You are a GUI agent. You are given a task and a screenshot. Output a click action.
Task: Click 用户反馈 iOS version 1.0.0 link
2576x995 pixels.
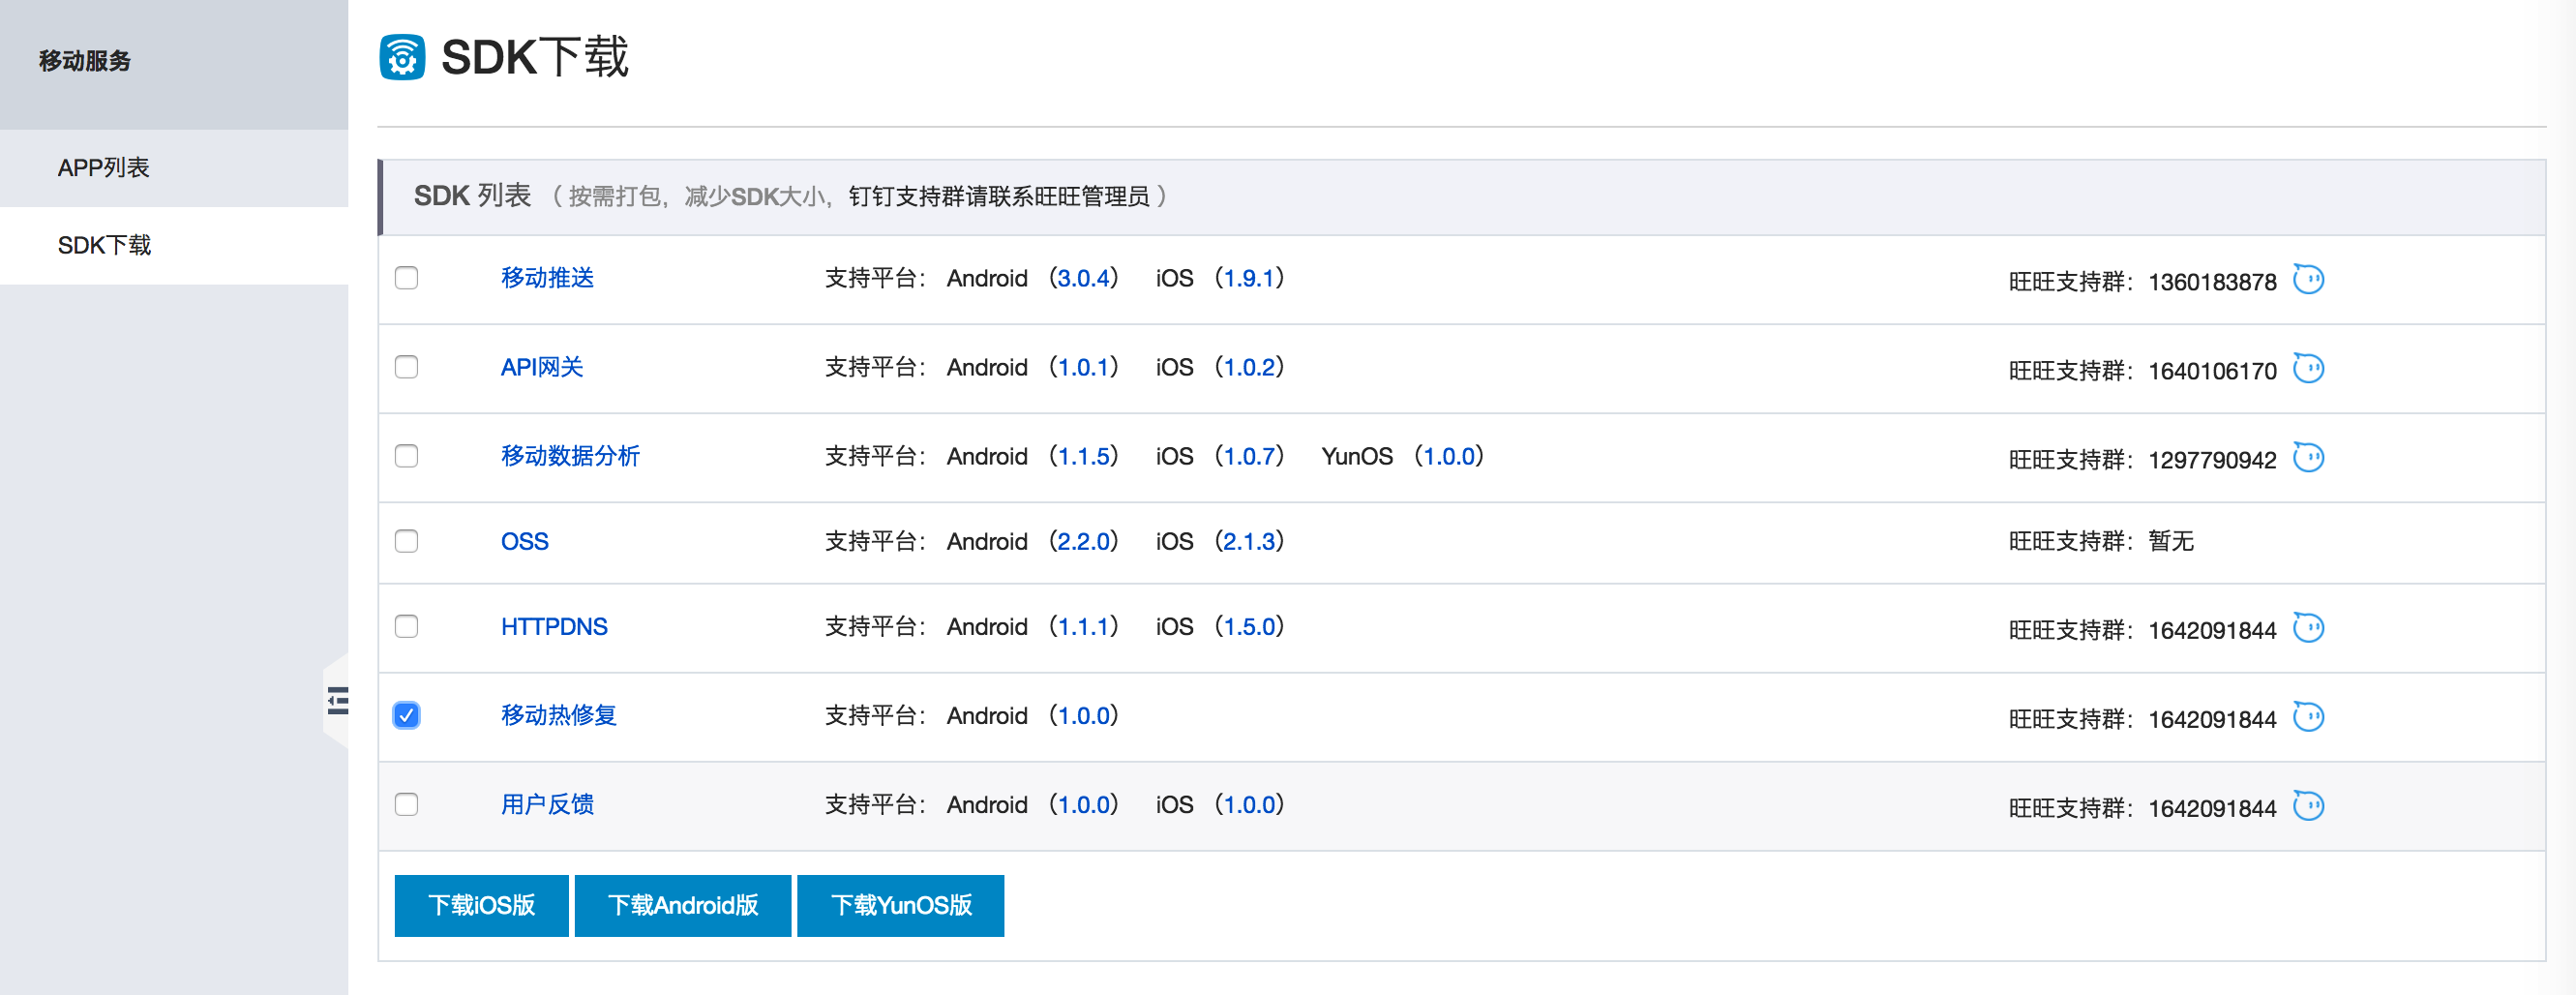(x=1249, y=804)
